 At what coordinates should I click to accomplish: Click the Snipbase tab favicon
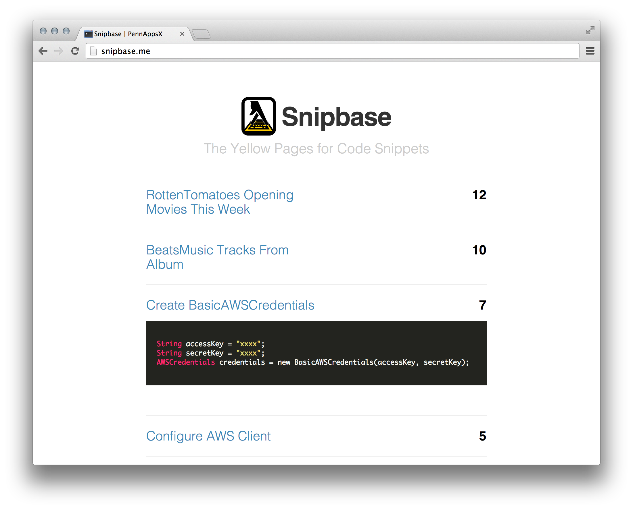pos(88,34)
